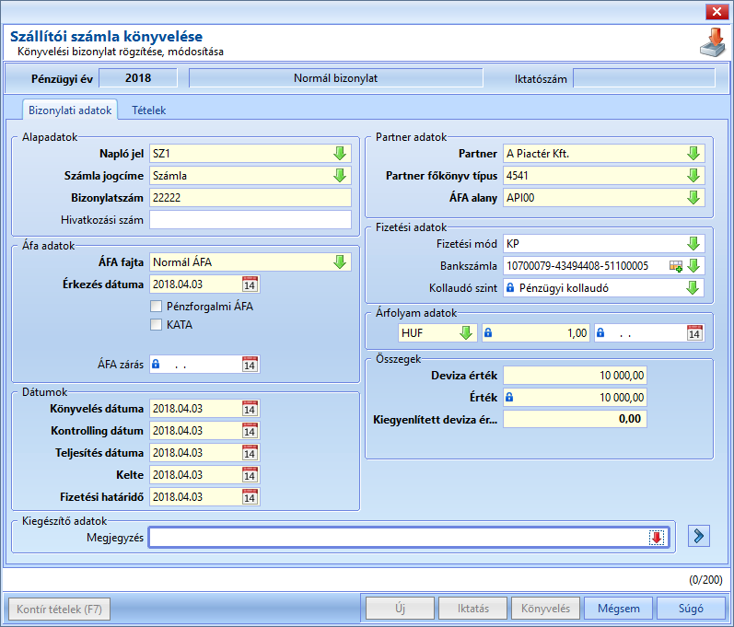Screen dimensions: 734x627
Task: Click the Pénzügyi év 2018 field
Action: pos(138,78)
